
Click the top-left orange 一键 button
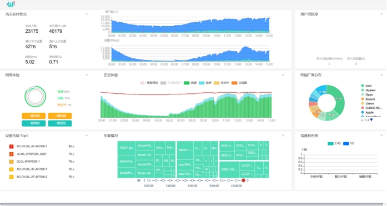pos(33,115)
